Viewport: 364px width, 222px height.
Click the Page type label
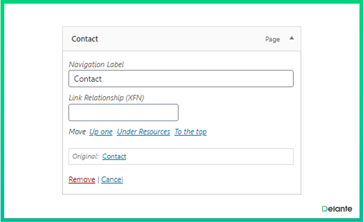tap(272, 39)
